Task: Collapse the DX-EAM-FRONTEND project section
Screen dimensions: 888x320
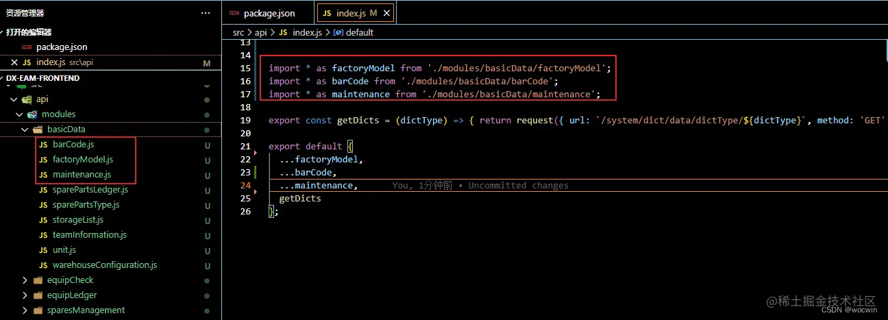Action: [x=3, y=78]
